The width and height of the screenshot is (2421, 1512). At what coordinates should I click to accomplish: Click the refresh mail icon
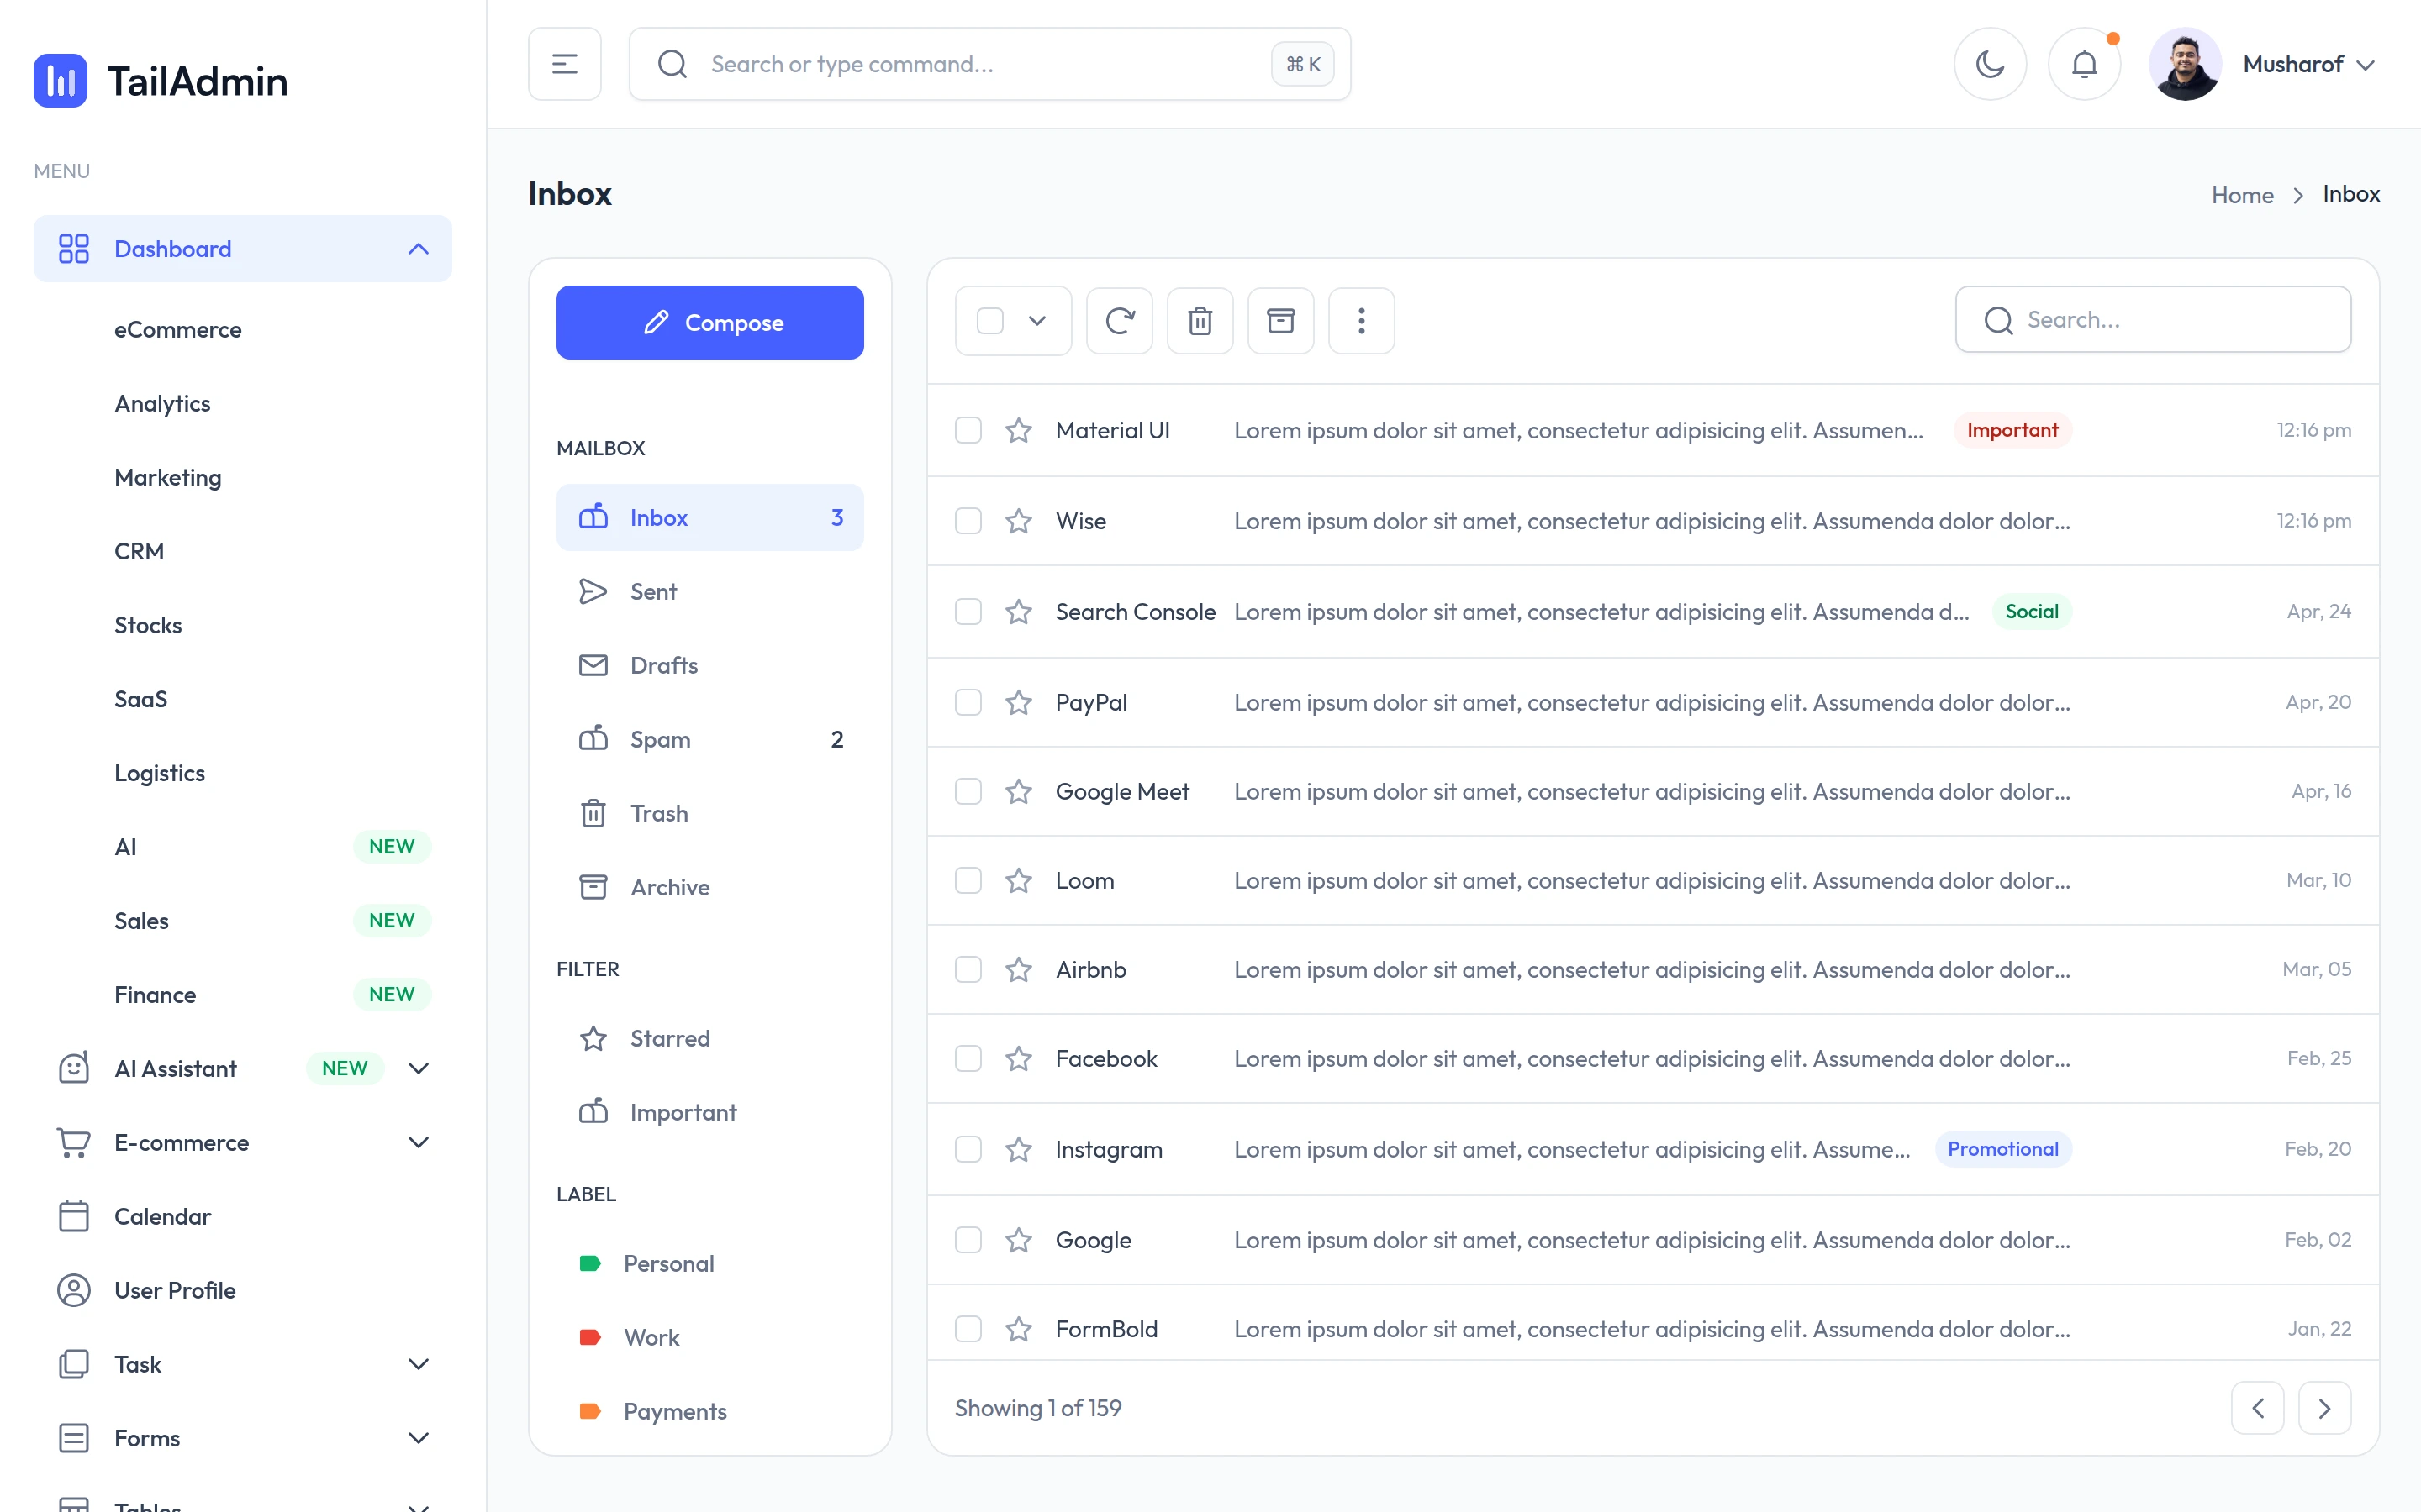coord(1120,320)
